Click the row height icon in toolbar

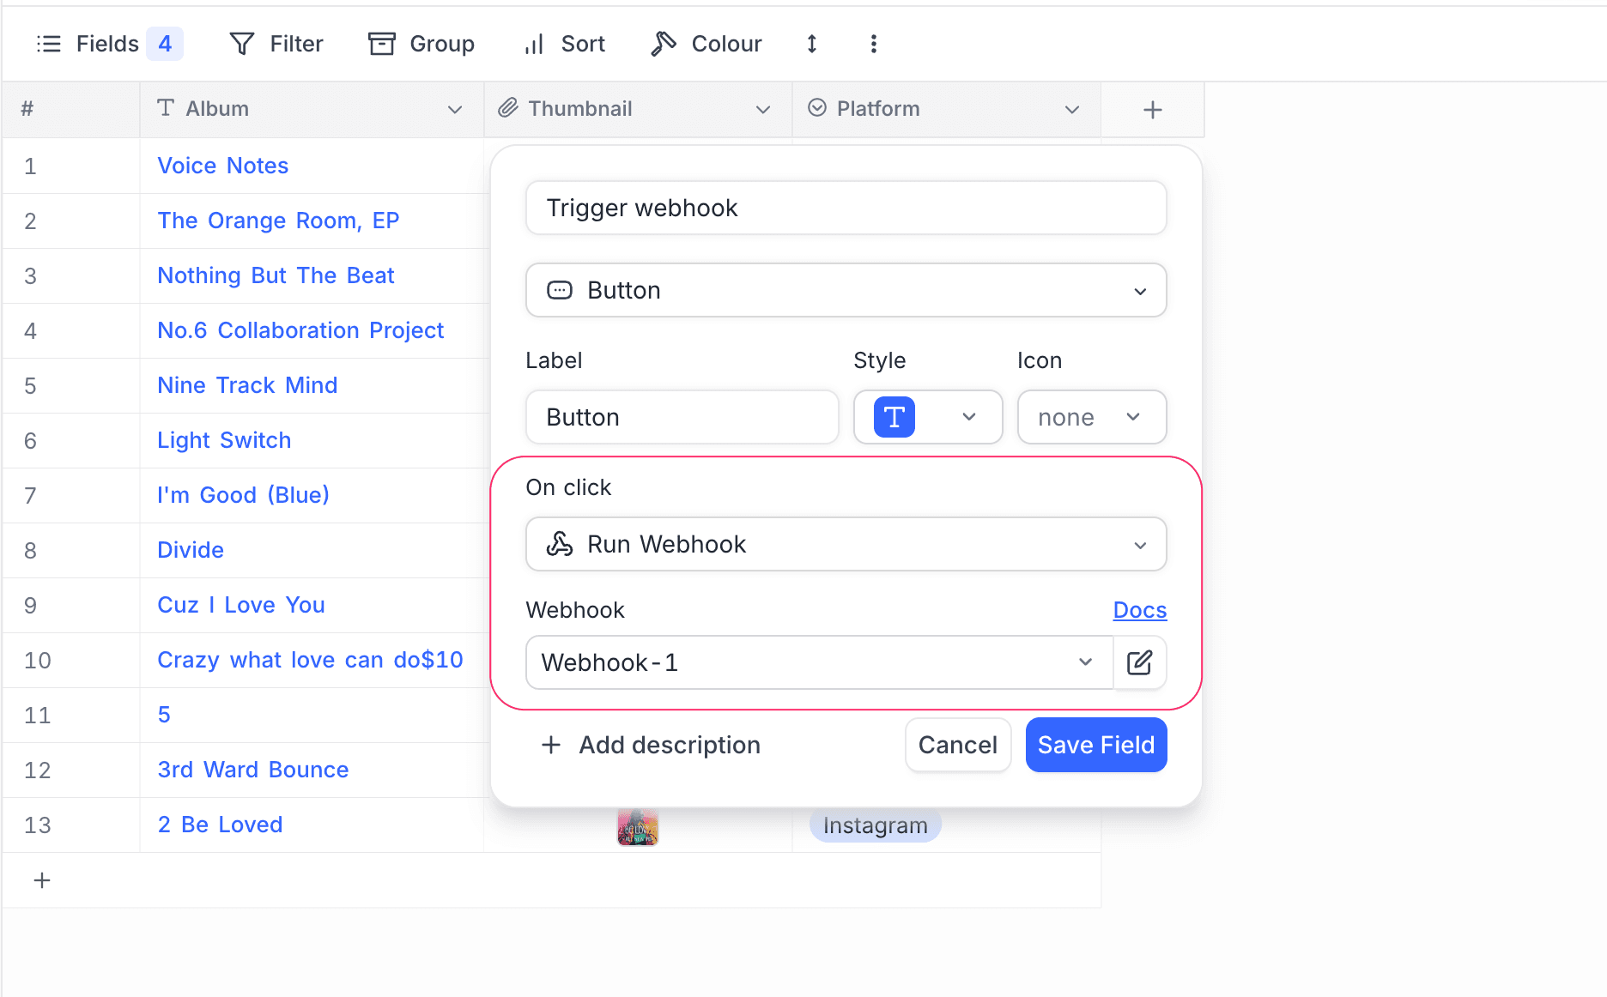pos(811,44)
